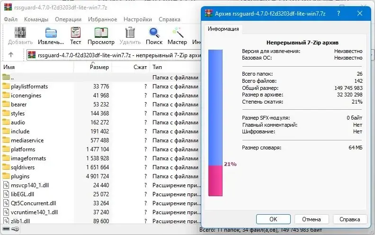
Task: Sort by the Размер column header
Action: coord(93,67)
